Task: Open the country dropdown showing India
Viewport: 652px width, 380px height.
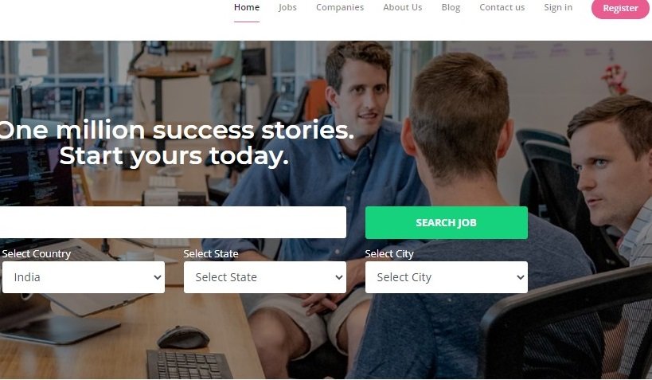Action: (x=83, y=277)
